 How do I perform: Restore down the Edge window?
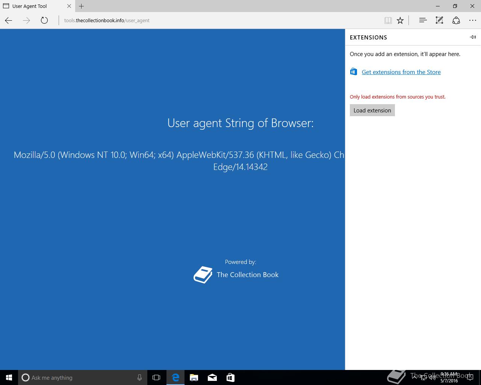[455, 6]
